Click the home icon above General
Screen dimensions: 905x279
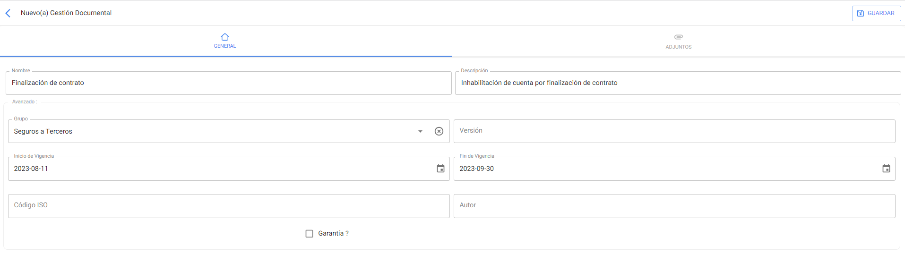point(225,37)
